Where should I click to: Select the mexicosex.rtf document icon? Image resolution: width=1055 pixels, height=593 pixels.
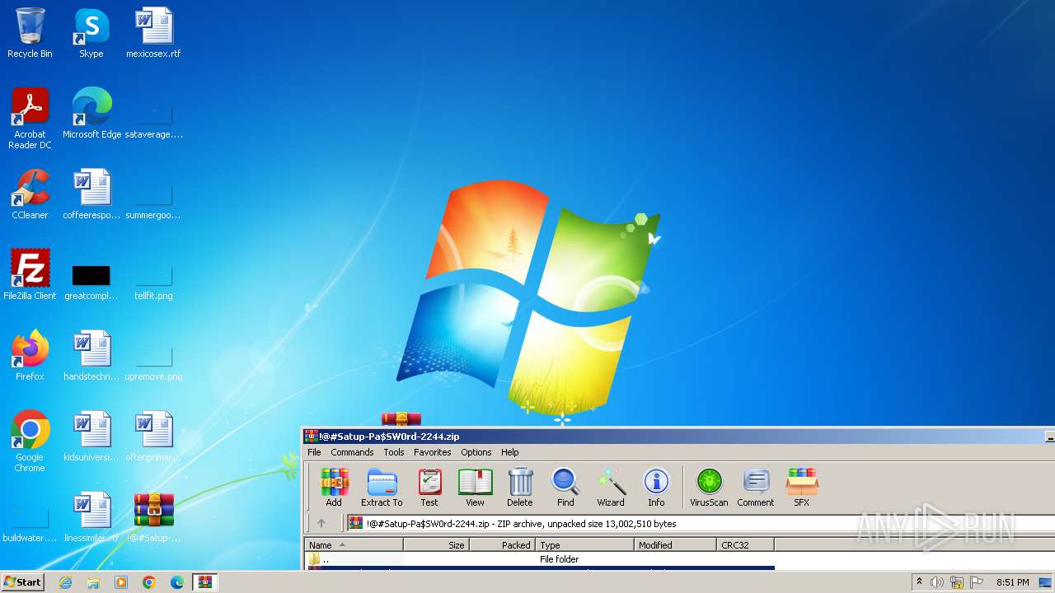(x=153, y=33)
